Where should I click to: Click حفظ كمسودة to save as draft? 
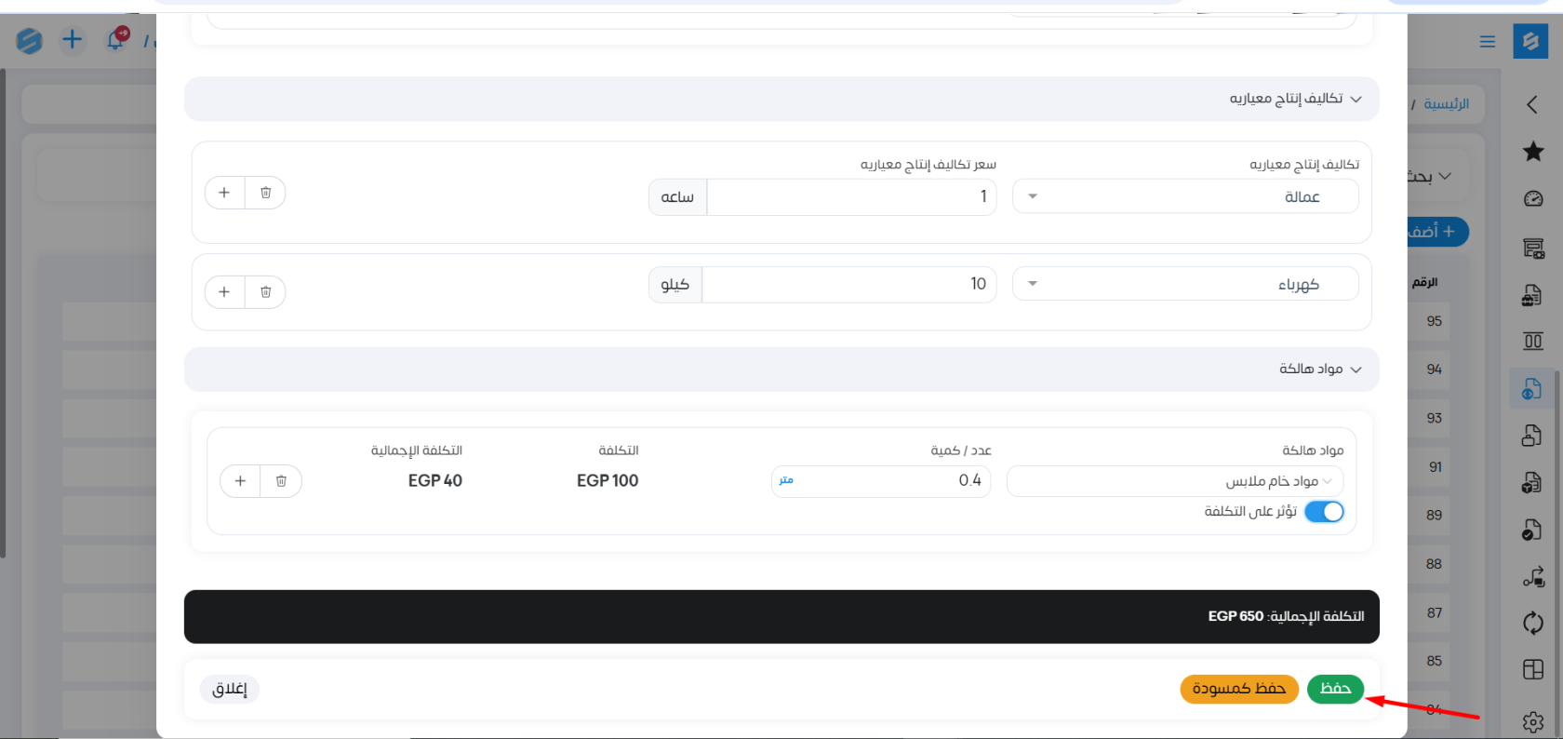[1238, 689]
